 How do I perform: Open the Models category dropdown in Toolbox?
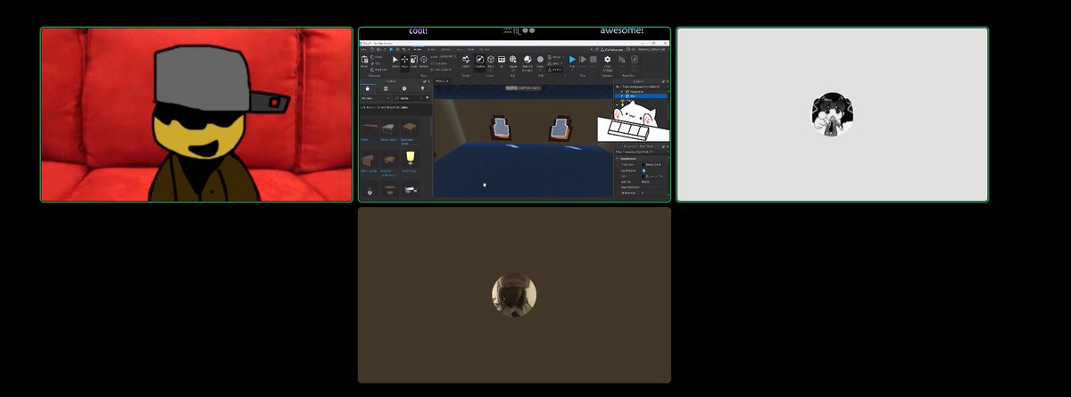(376, 98)
